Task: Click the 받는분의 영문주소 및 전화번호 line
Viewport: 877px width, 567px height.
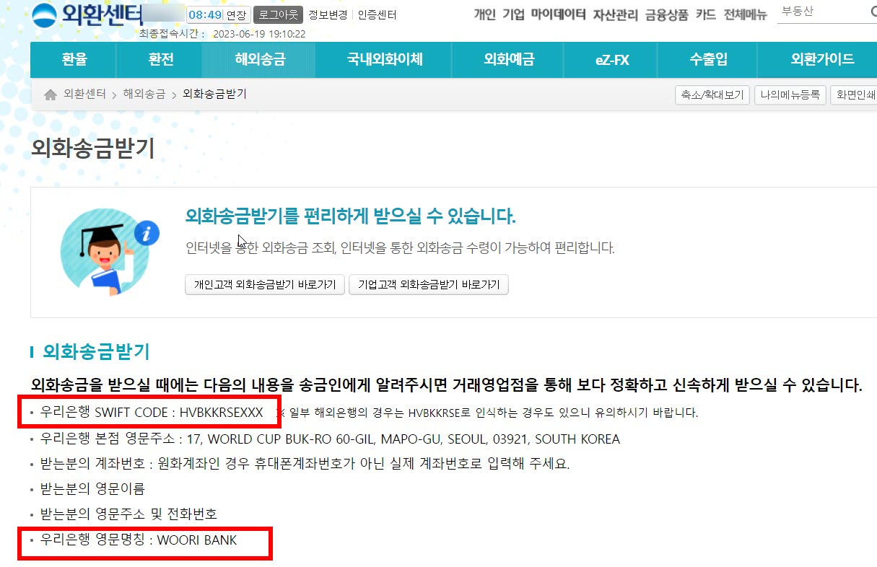Action: click(x=129, y=514)
